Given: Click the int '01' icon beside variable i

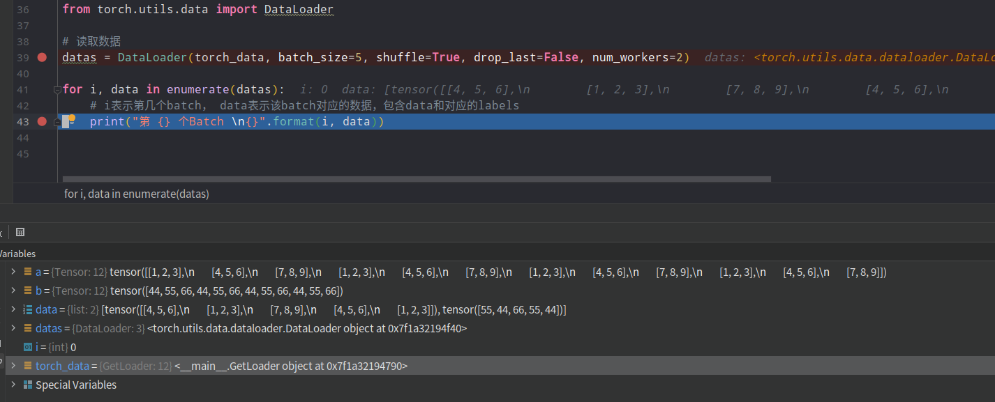Looking at the screenshot, I should point(27,347).
